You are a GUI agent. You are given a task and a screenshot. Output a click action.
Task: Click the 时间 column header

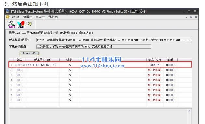click(170, 60)
